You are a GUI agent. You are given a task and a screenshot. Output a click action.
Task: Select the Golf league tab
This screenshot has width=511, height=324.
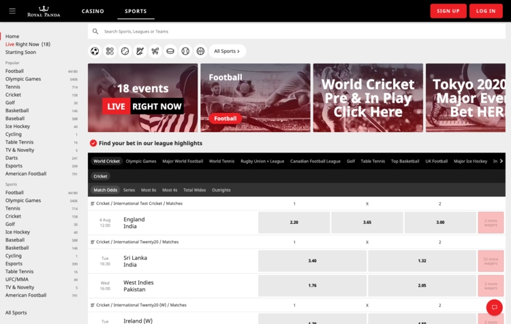pos(351,161)
